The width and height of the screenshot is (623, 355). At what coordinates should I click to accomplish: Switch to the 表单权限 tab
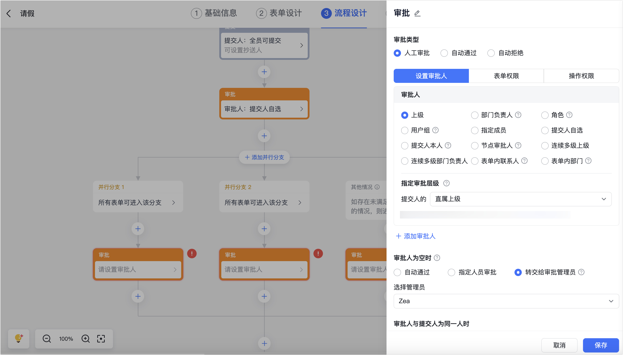tap(506, 76)
